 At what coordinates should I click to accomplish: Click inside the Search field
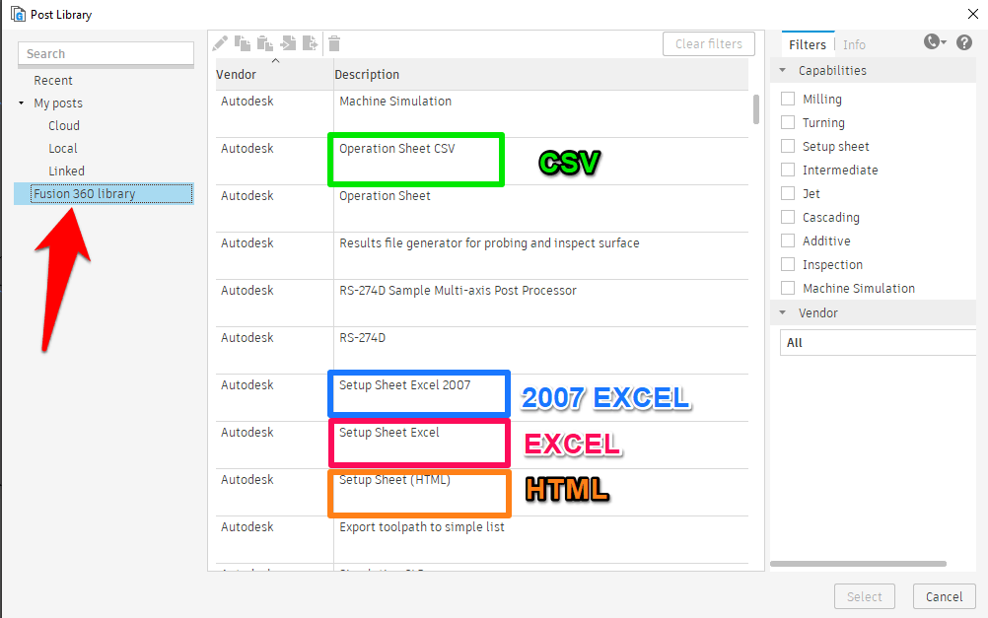point(106,53)
